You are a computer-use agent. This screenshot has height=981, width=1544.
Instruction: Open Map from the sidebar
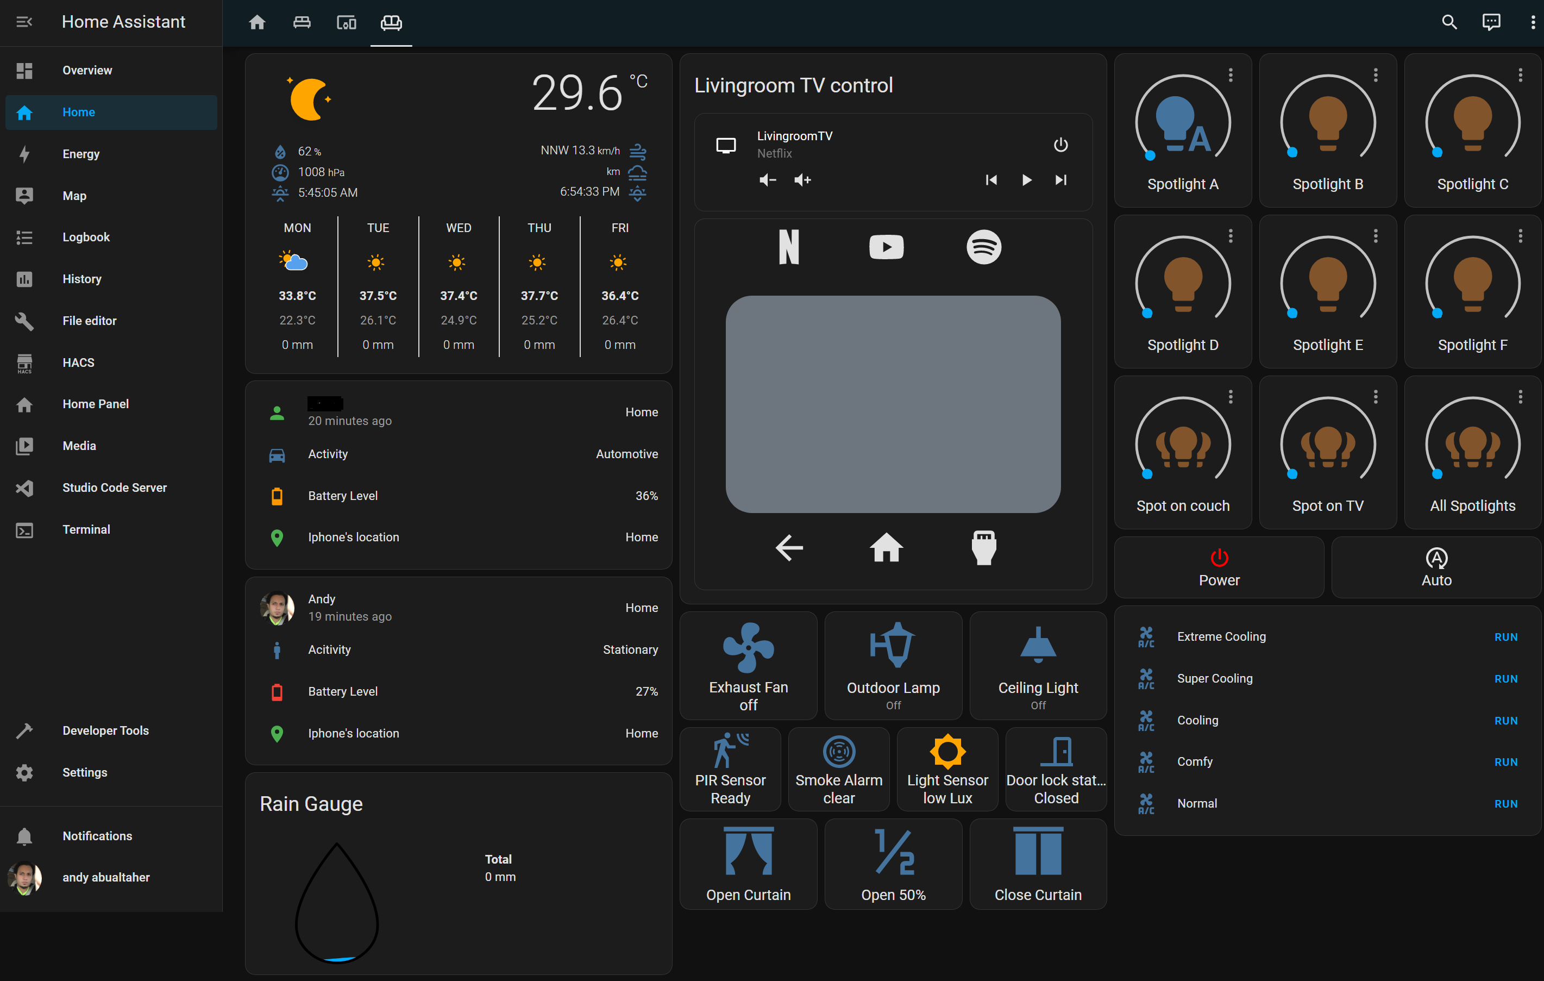(x=111, y=196)
